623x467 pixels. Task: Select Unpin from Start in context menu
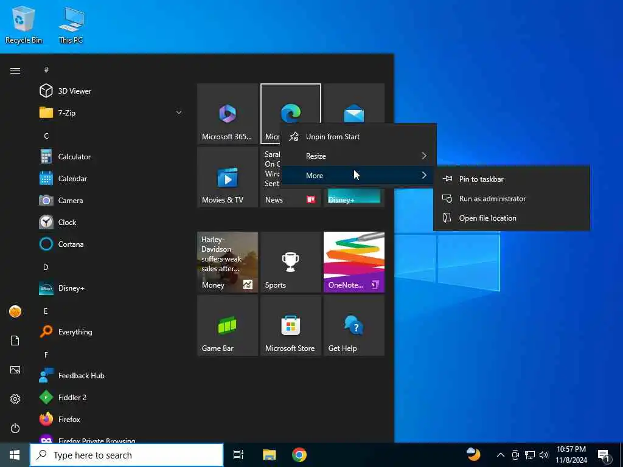point(358,137)
